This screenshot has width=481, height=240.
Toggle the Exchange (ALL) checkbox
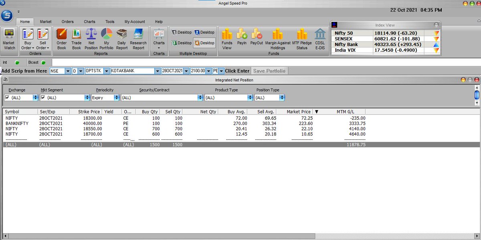tap(7, 97)
